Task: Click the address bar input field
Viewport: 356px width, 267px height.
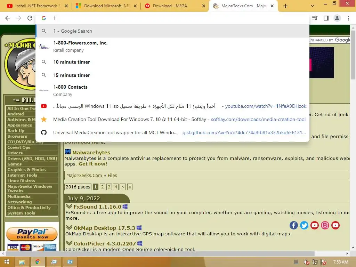Action: [x=172, y=18]
